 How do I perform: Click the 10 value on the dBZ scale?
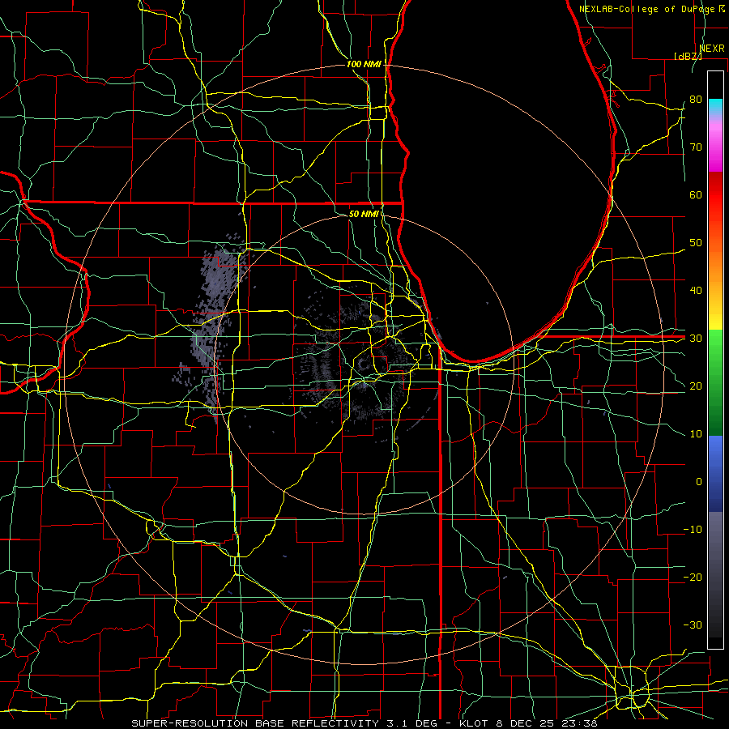(x=696, y=434)
